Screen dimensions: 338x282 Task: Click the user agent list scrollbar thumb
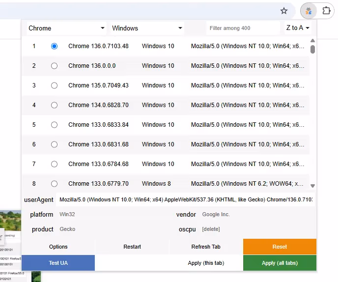312,49
